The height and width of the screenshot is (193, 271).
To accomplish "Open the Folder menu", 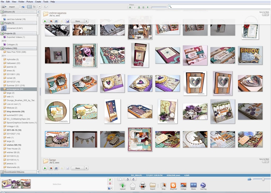I will (21, 2).
